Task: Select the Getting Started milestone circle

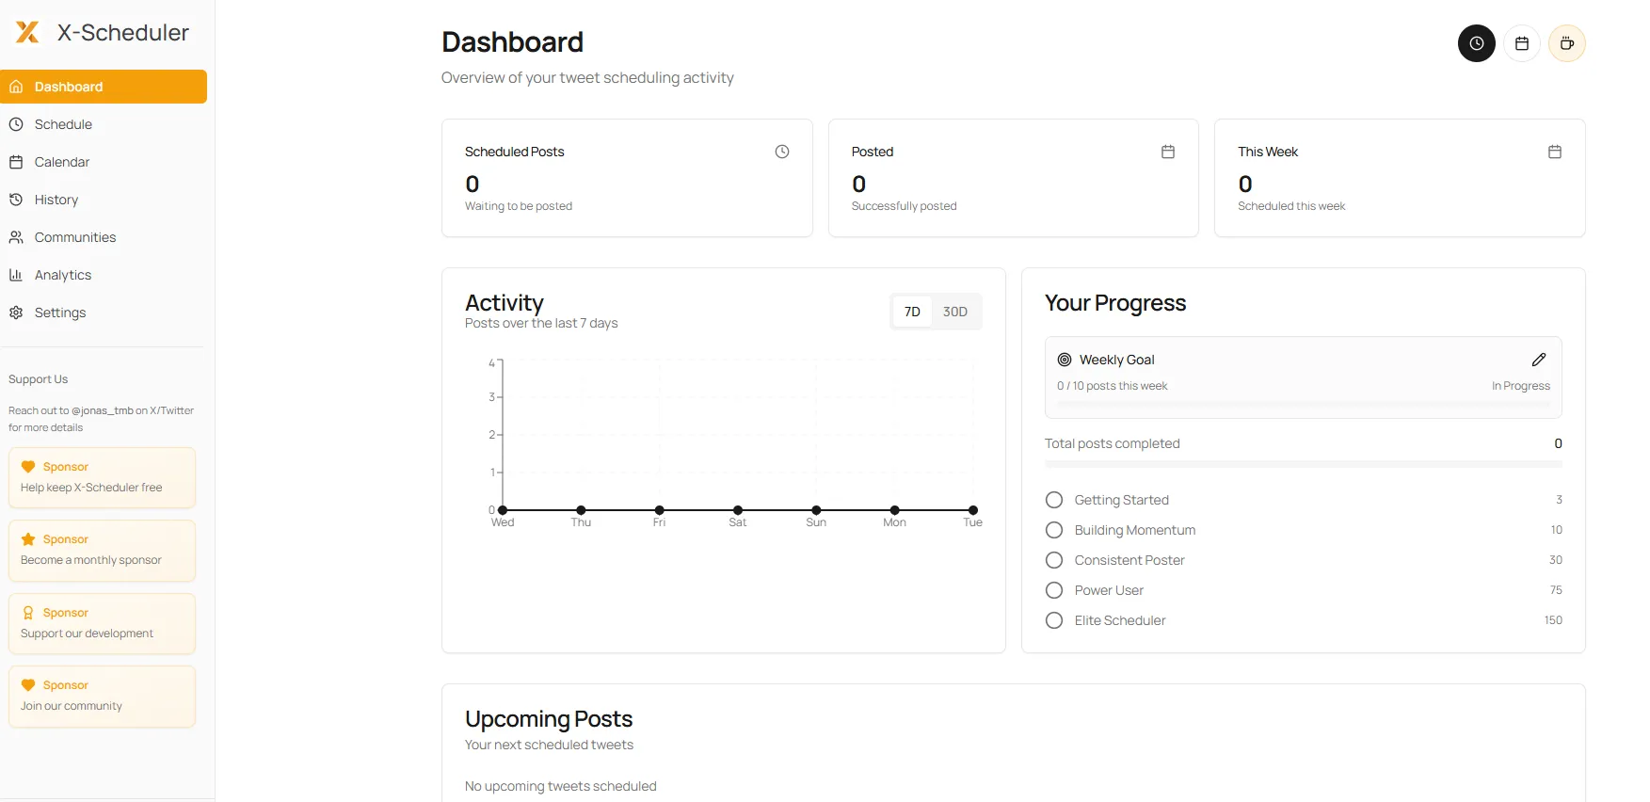Action: pyautogui.click(x=1054, y=500)
